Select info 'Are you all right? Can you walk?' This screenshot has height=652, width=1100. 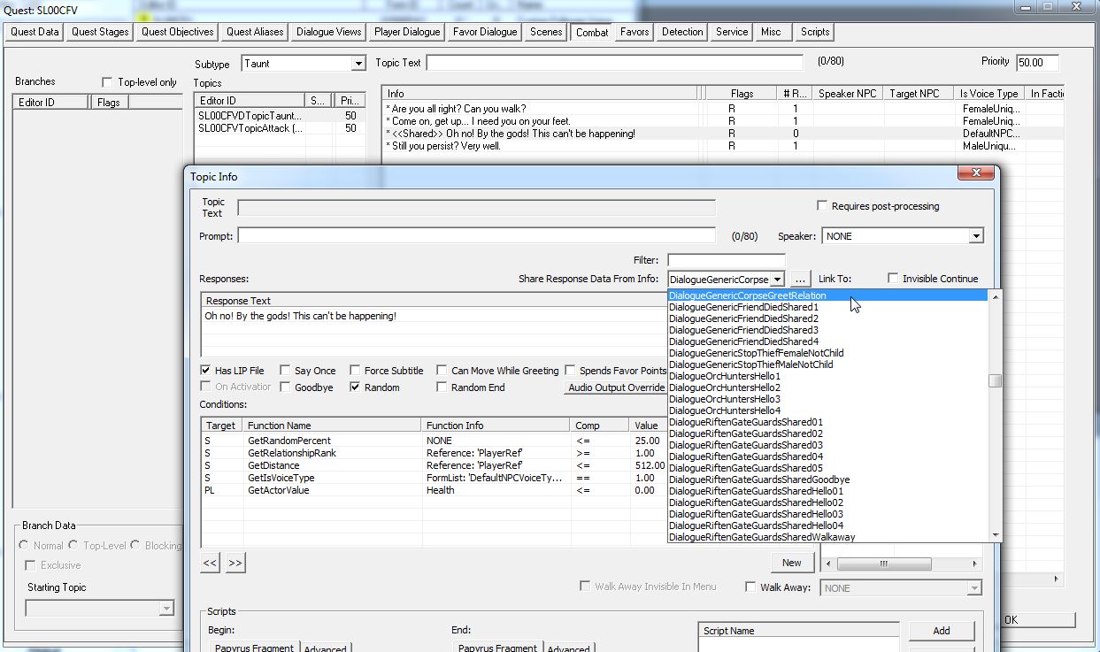click(x=721, y=109)
